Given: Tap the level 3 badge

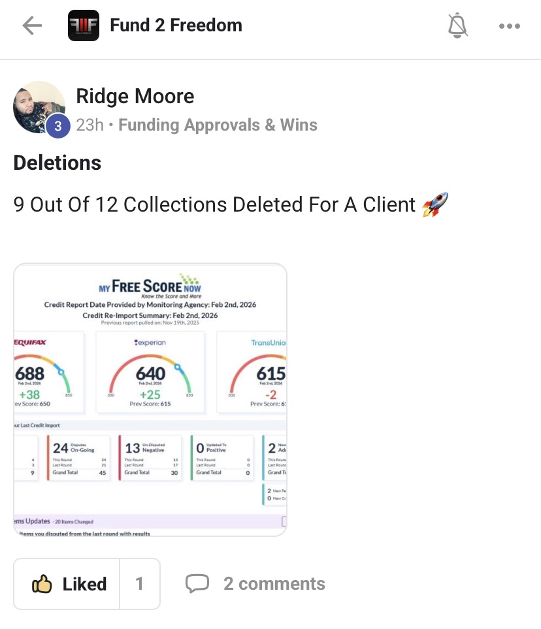Looking at the screenshot, I should [57, 126].
